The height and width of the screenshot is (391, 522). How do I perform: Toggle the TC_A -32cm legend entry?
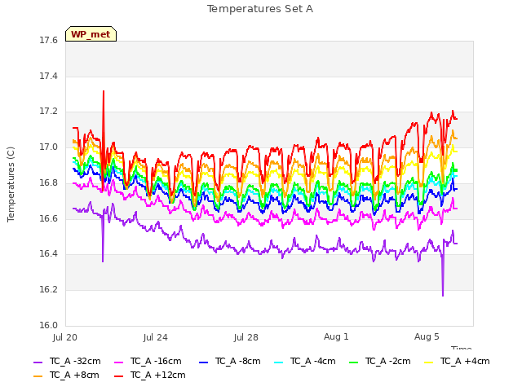[x=67, y=362]
